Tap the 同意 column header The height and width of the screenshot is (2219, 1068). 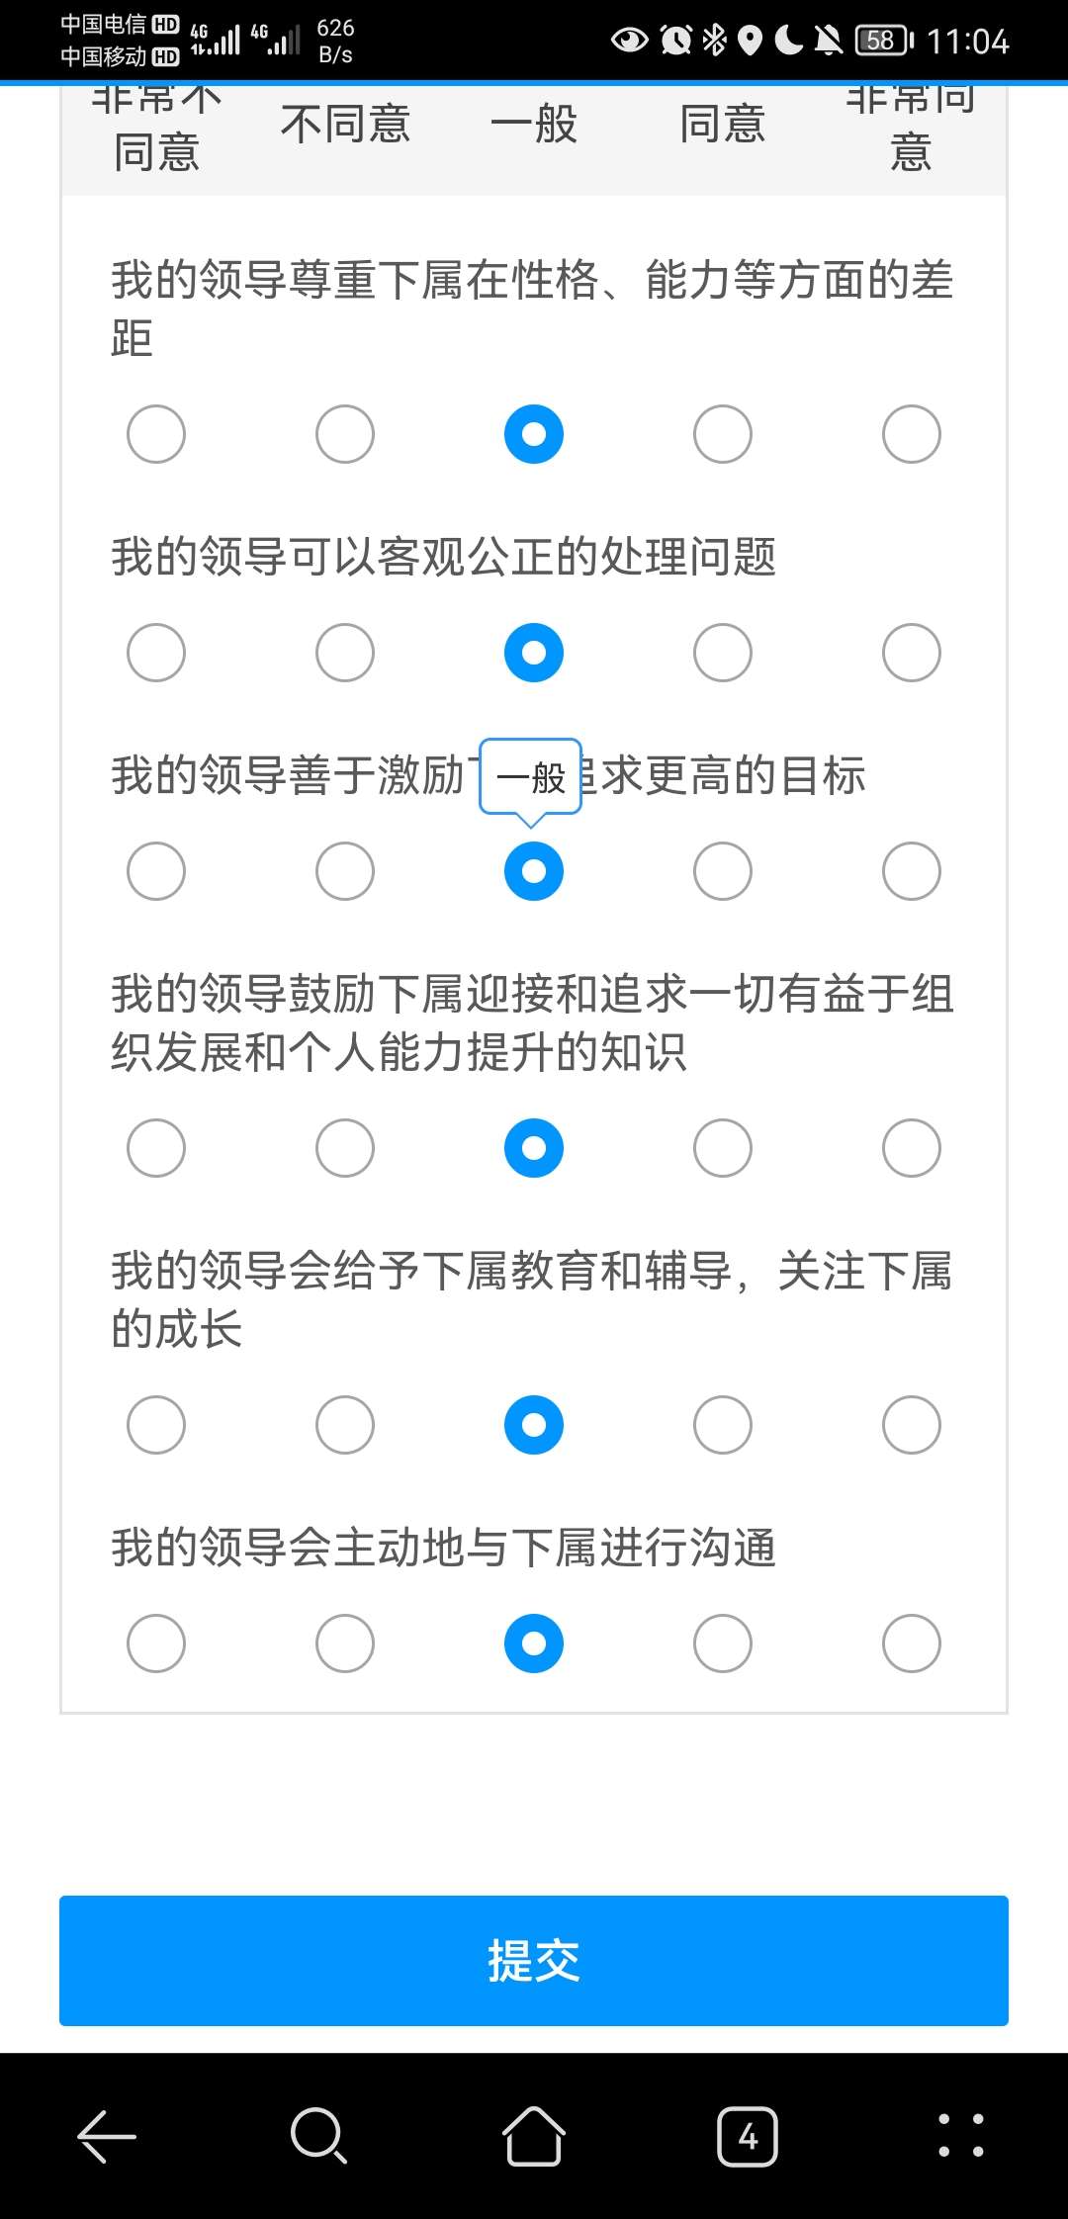723,126
